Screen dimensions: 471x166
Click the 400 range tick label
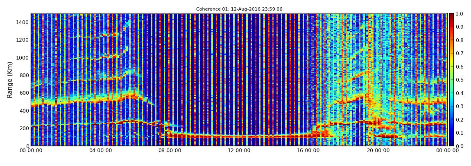[24, 111]
